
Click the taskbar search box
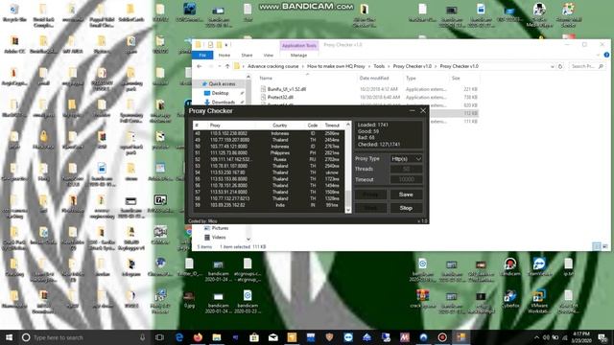point(83,337)
